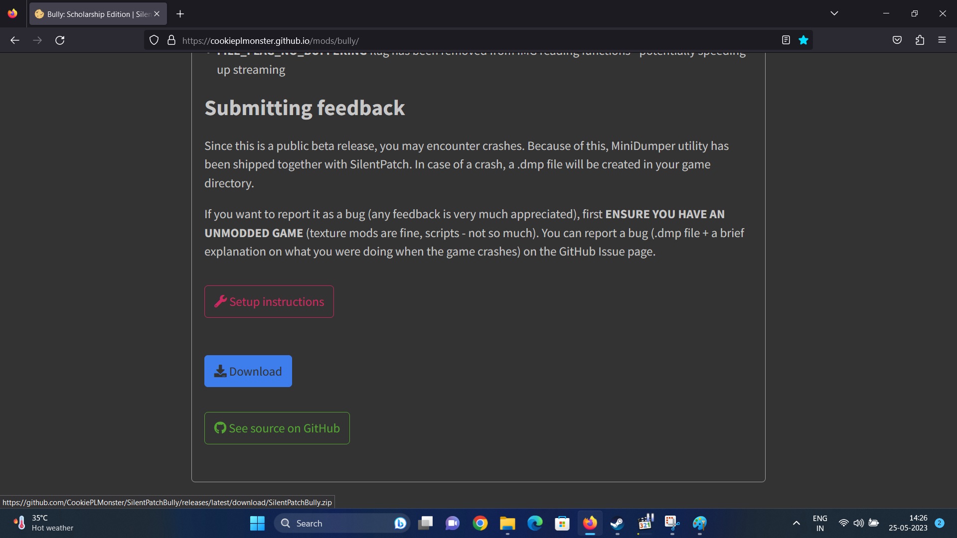Toggle reader view icon in address bar
Screen dimensions: 957x538
click(786, 40)
